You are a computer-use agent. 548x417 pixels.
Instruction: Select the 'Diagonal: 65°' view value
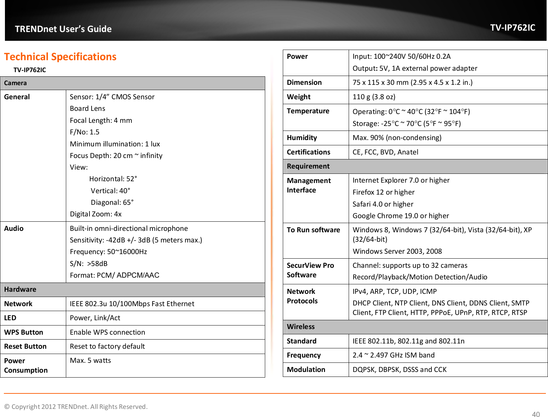click(112, 202)
